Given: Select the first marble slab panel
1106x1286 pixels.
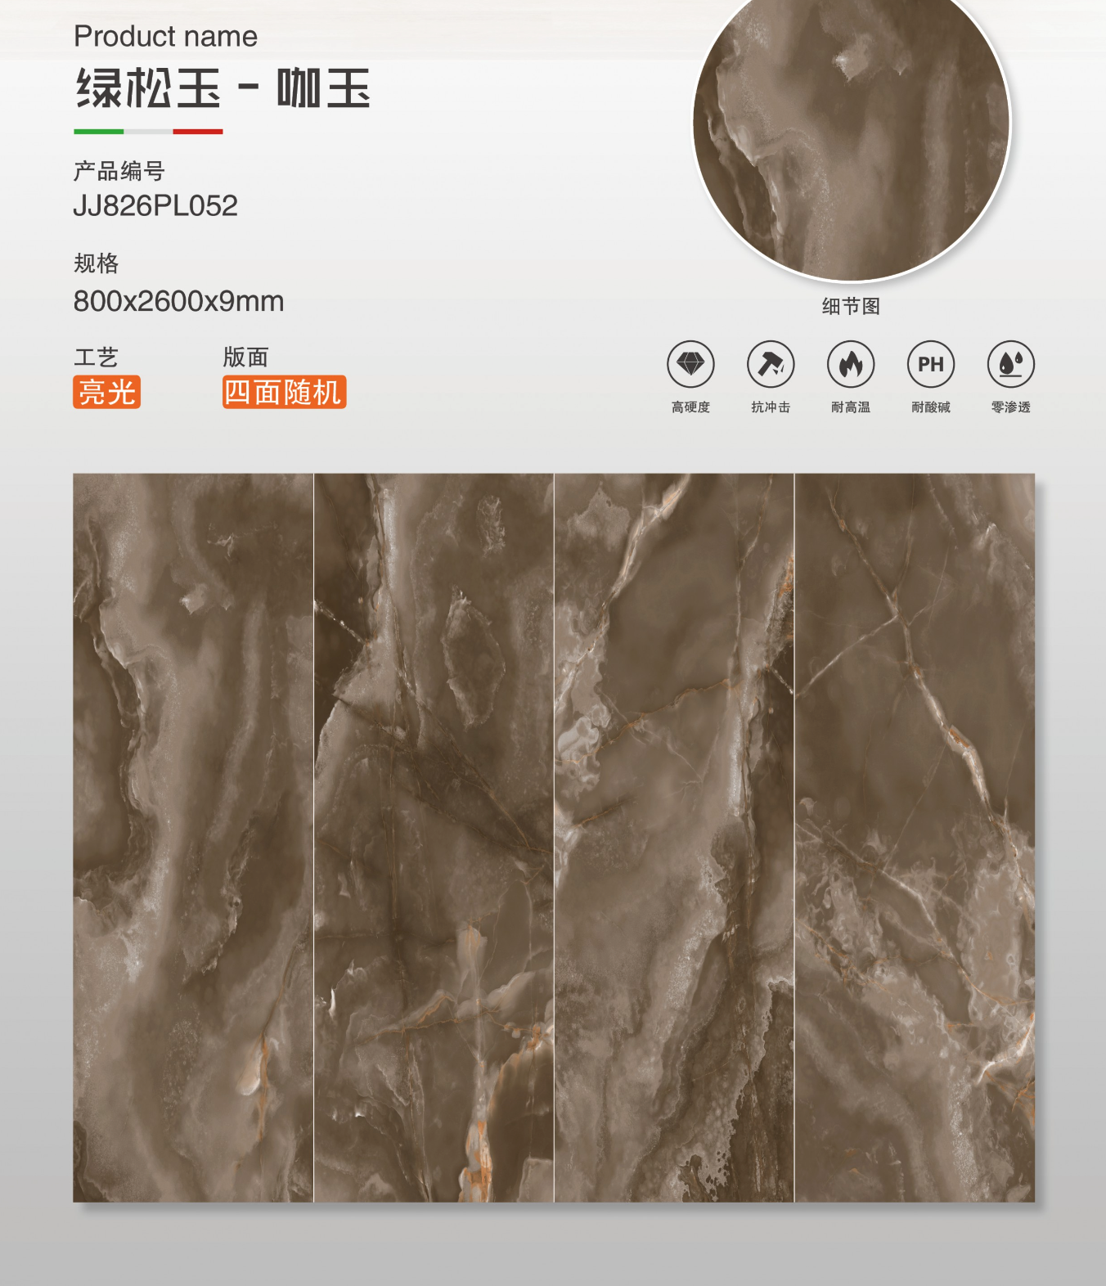Looking at the screenshot, I should (x=193, y=838).
